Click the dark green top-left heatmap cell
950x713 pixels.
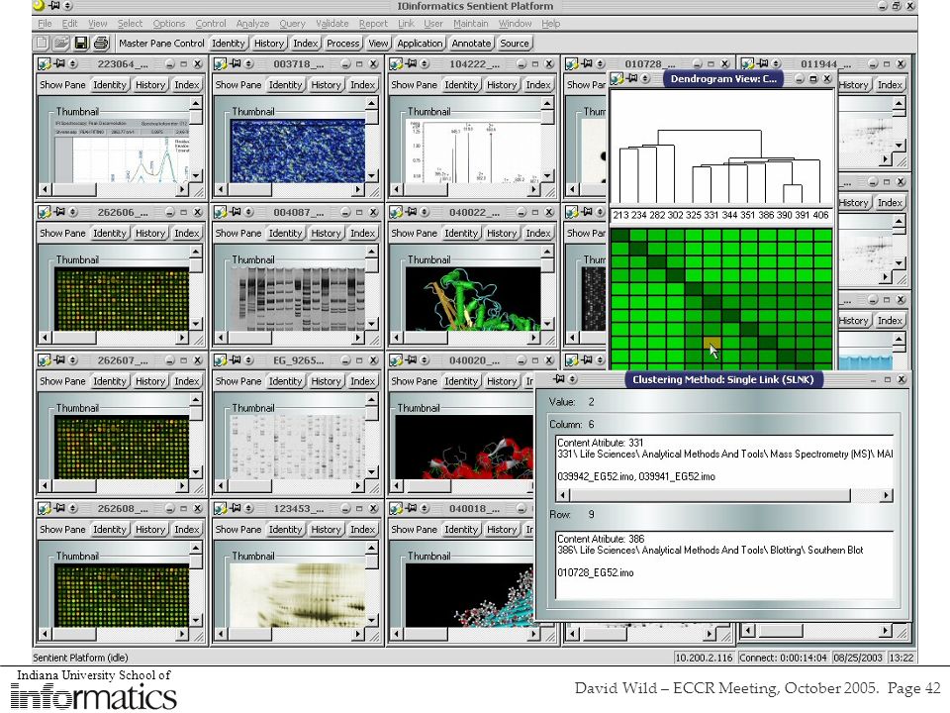[620, 236]
